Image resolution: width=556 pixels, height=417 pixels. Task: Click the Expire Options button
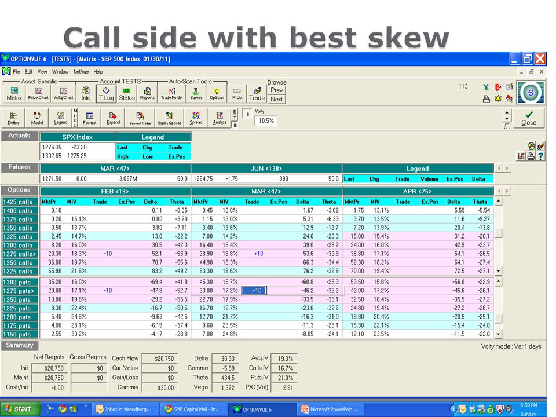(170, 118)
